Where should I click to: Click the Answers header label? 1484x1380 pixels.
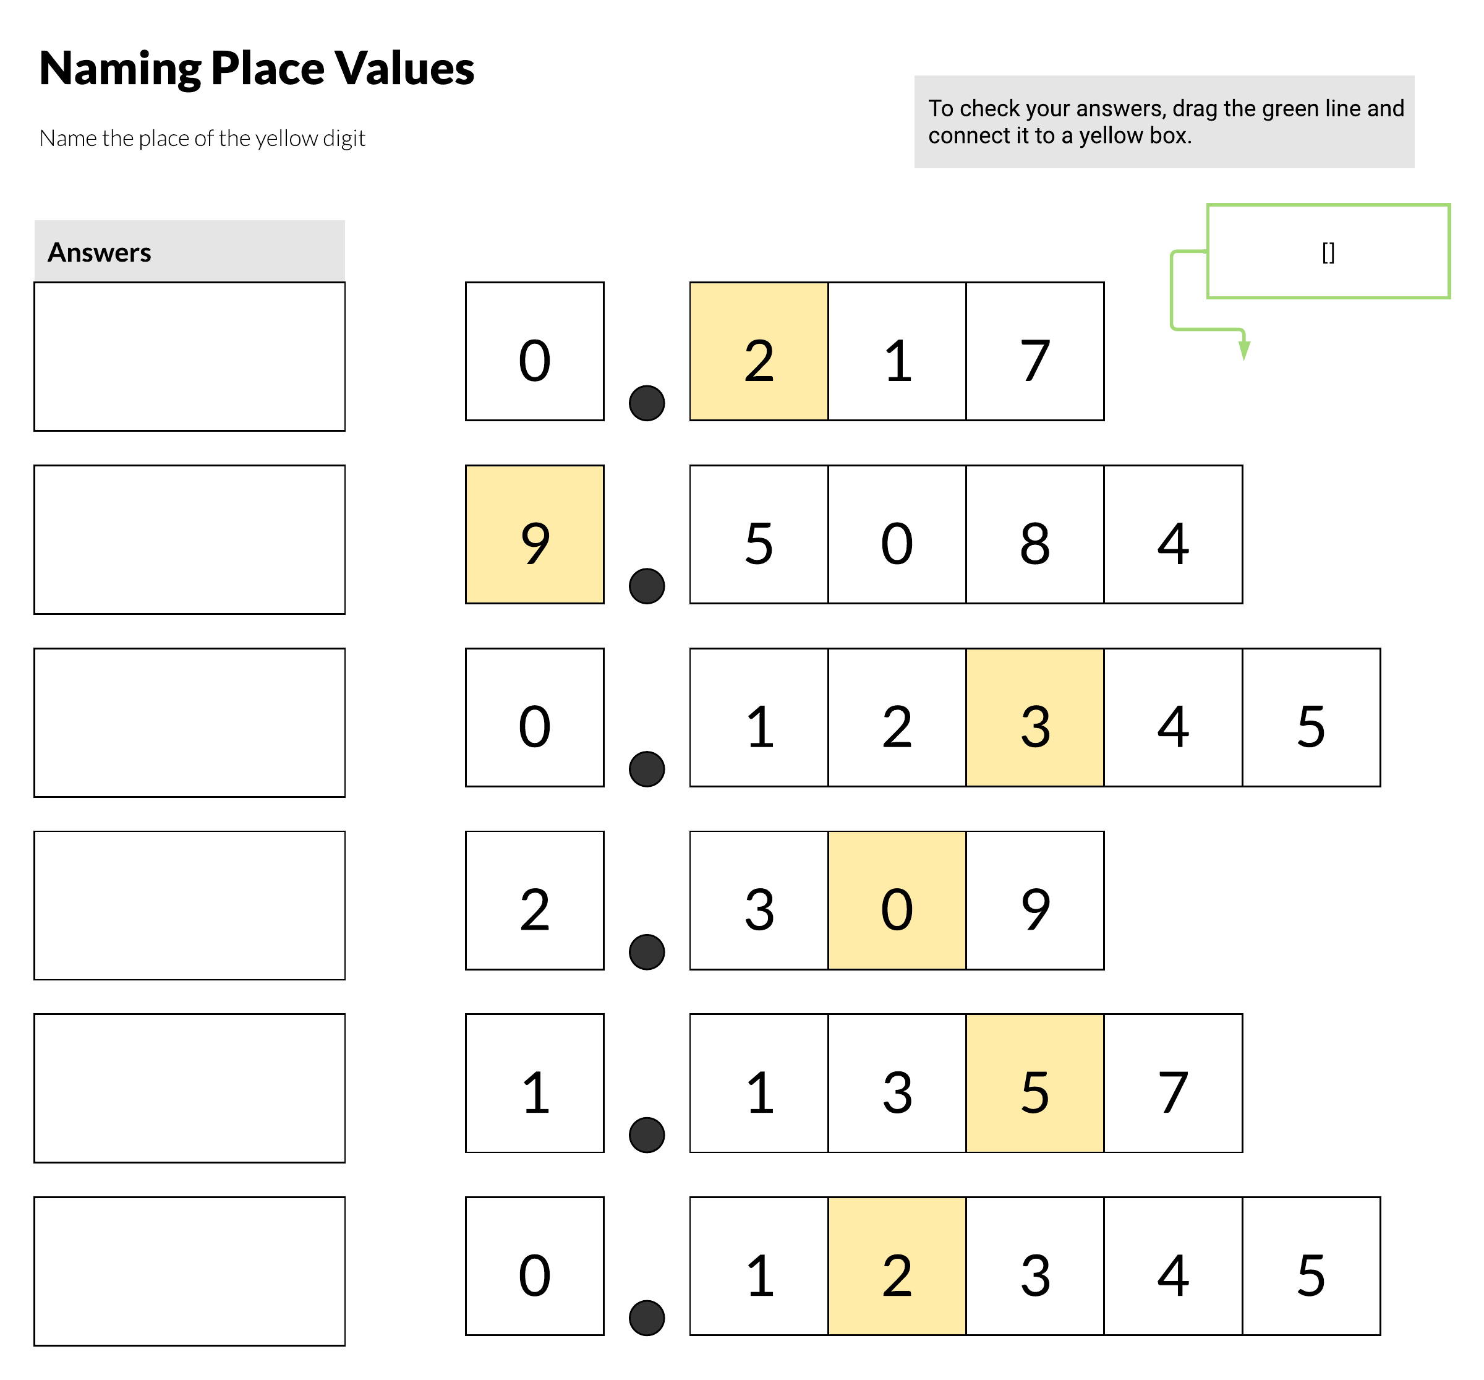(x=100, y=252)
